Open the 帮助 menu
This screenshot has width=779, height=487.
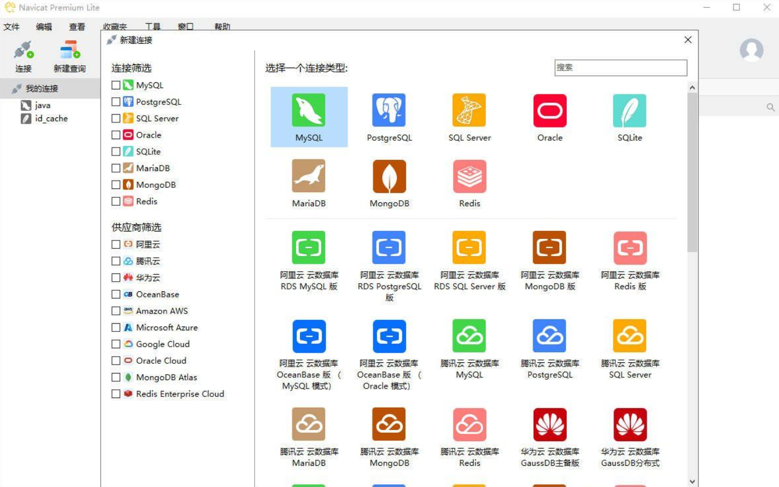tap(222, 26)
